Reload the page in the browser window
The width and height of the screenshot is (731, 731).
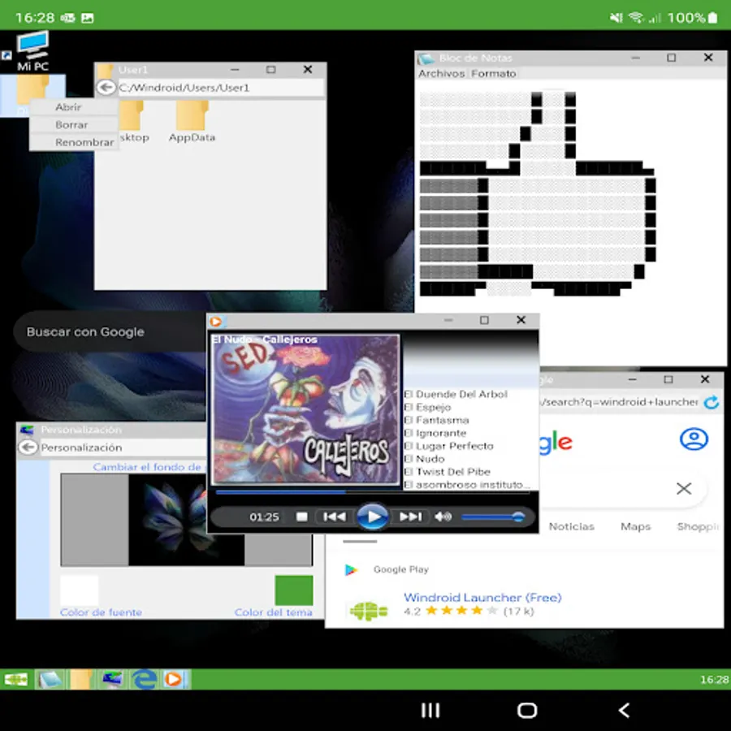[x=711, y=402]
